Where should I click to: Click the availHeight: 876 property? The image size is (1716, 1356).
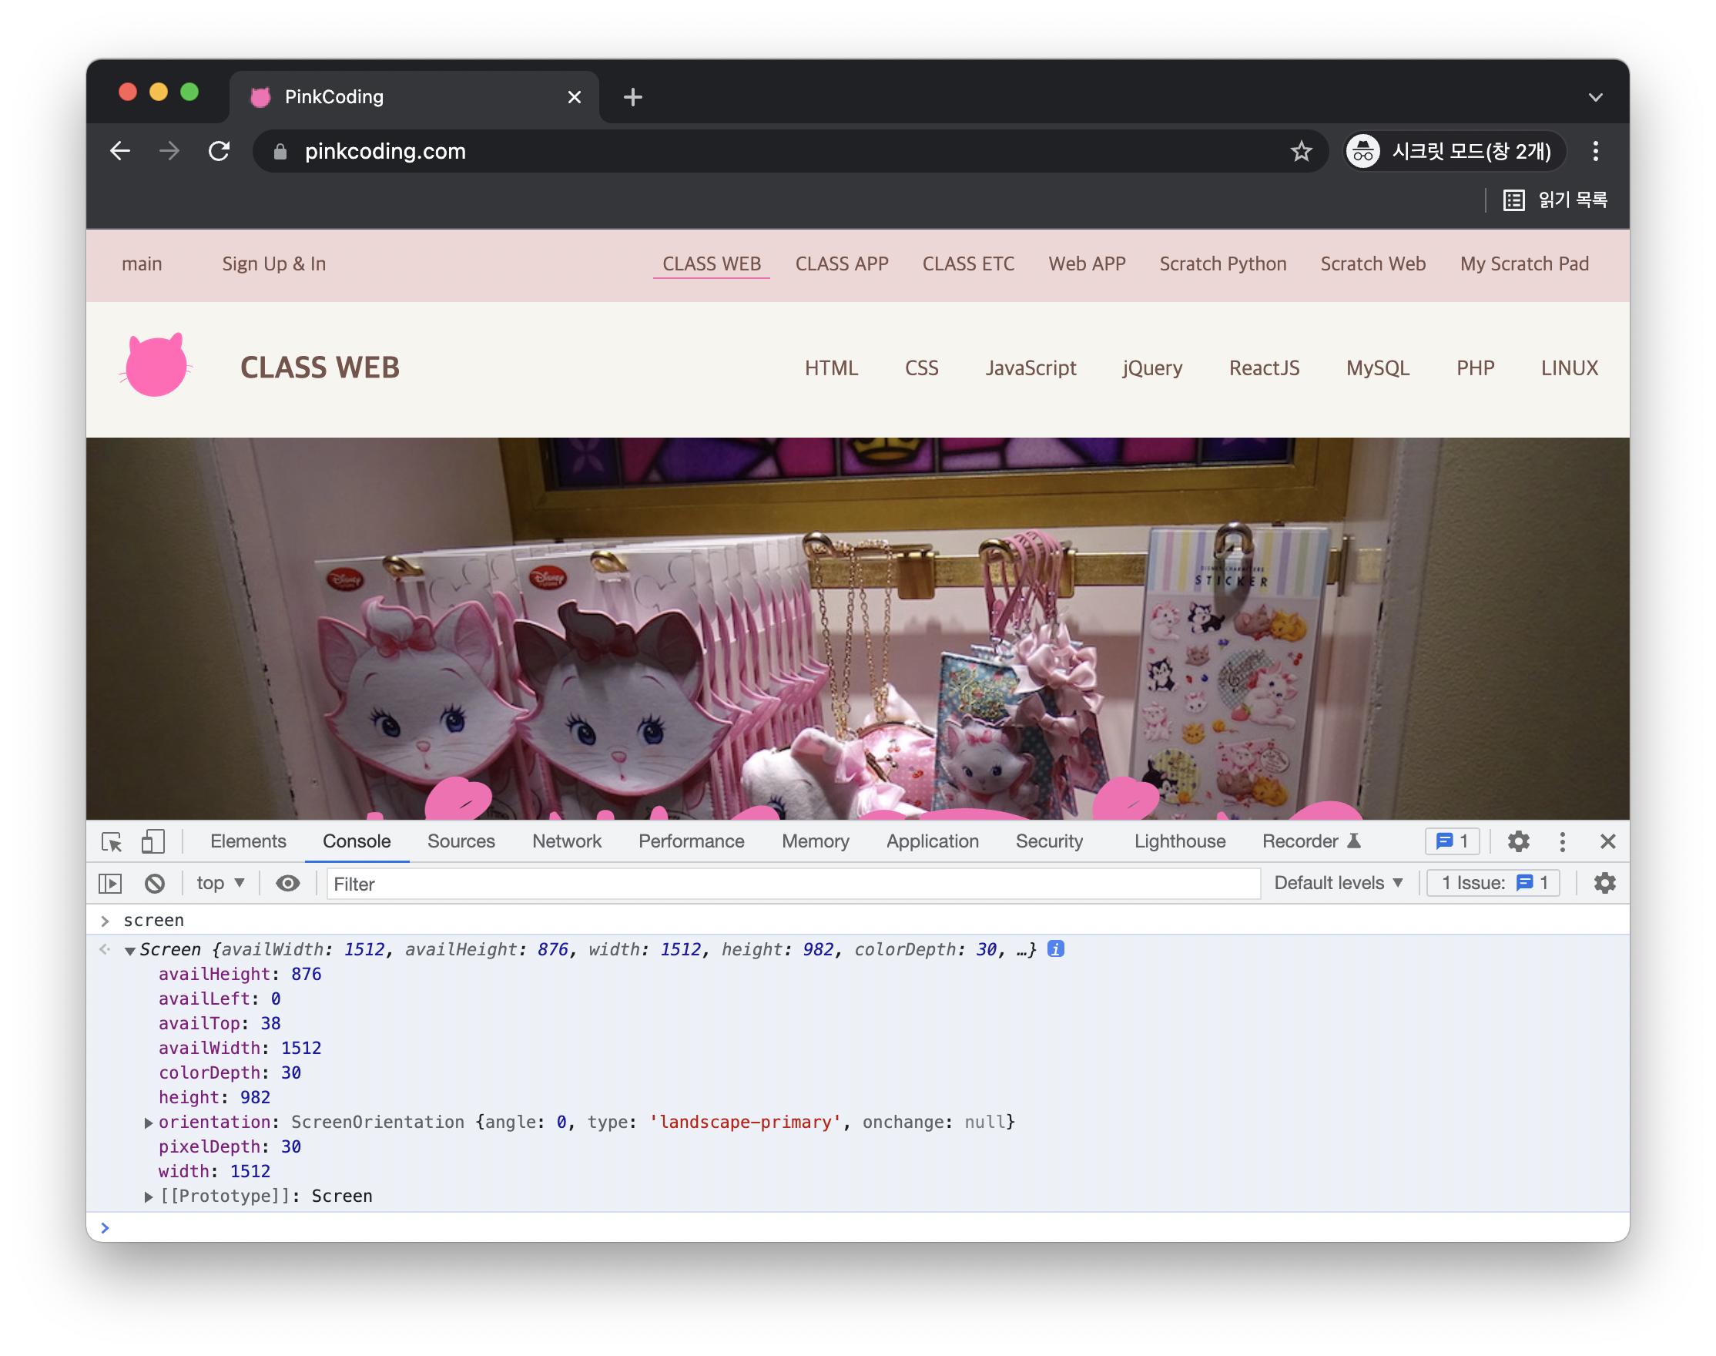click(240, 974)
